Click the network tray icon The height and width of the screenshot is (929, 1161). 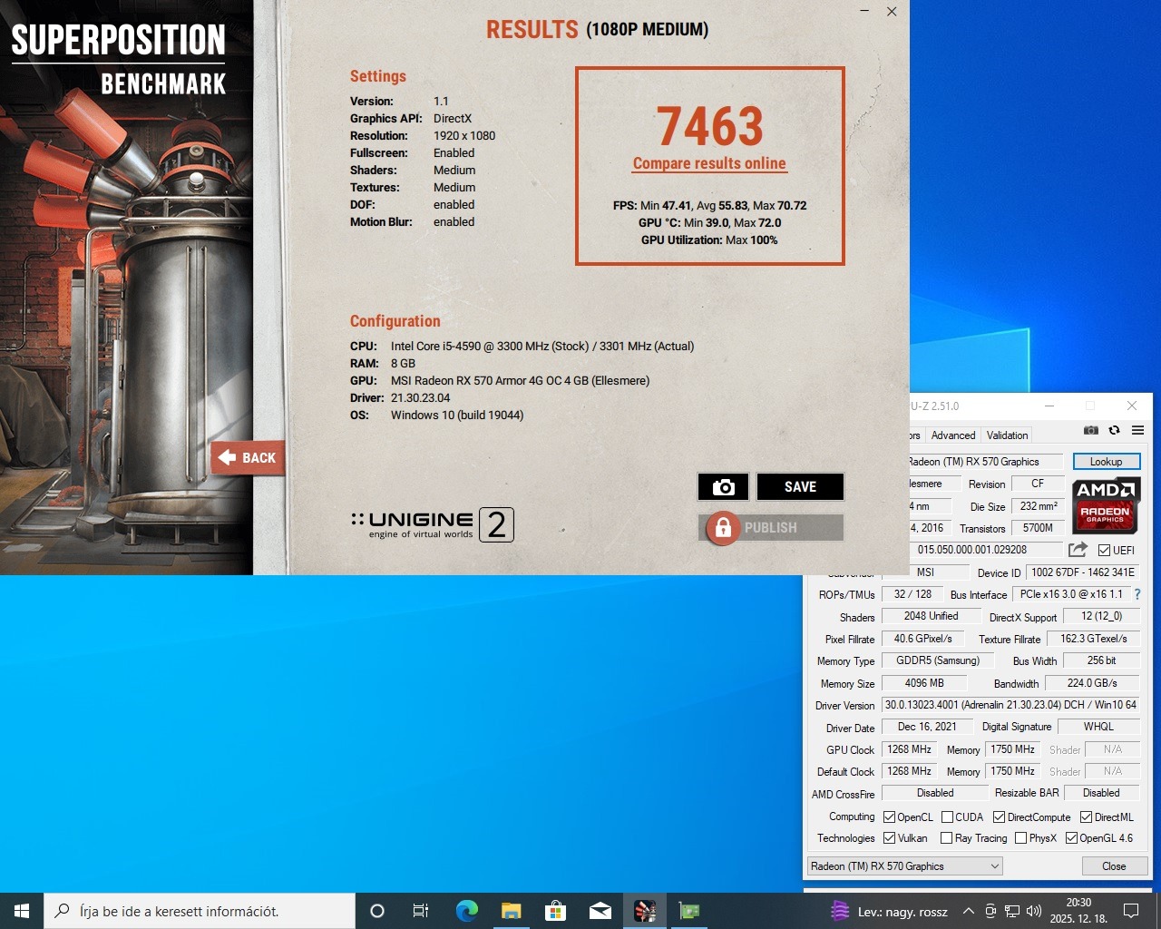pyautogui.click(x=1012, y=911)
